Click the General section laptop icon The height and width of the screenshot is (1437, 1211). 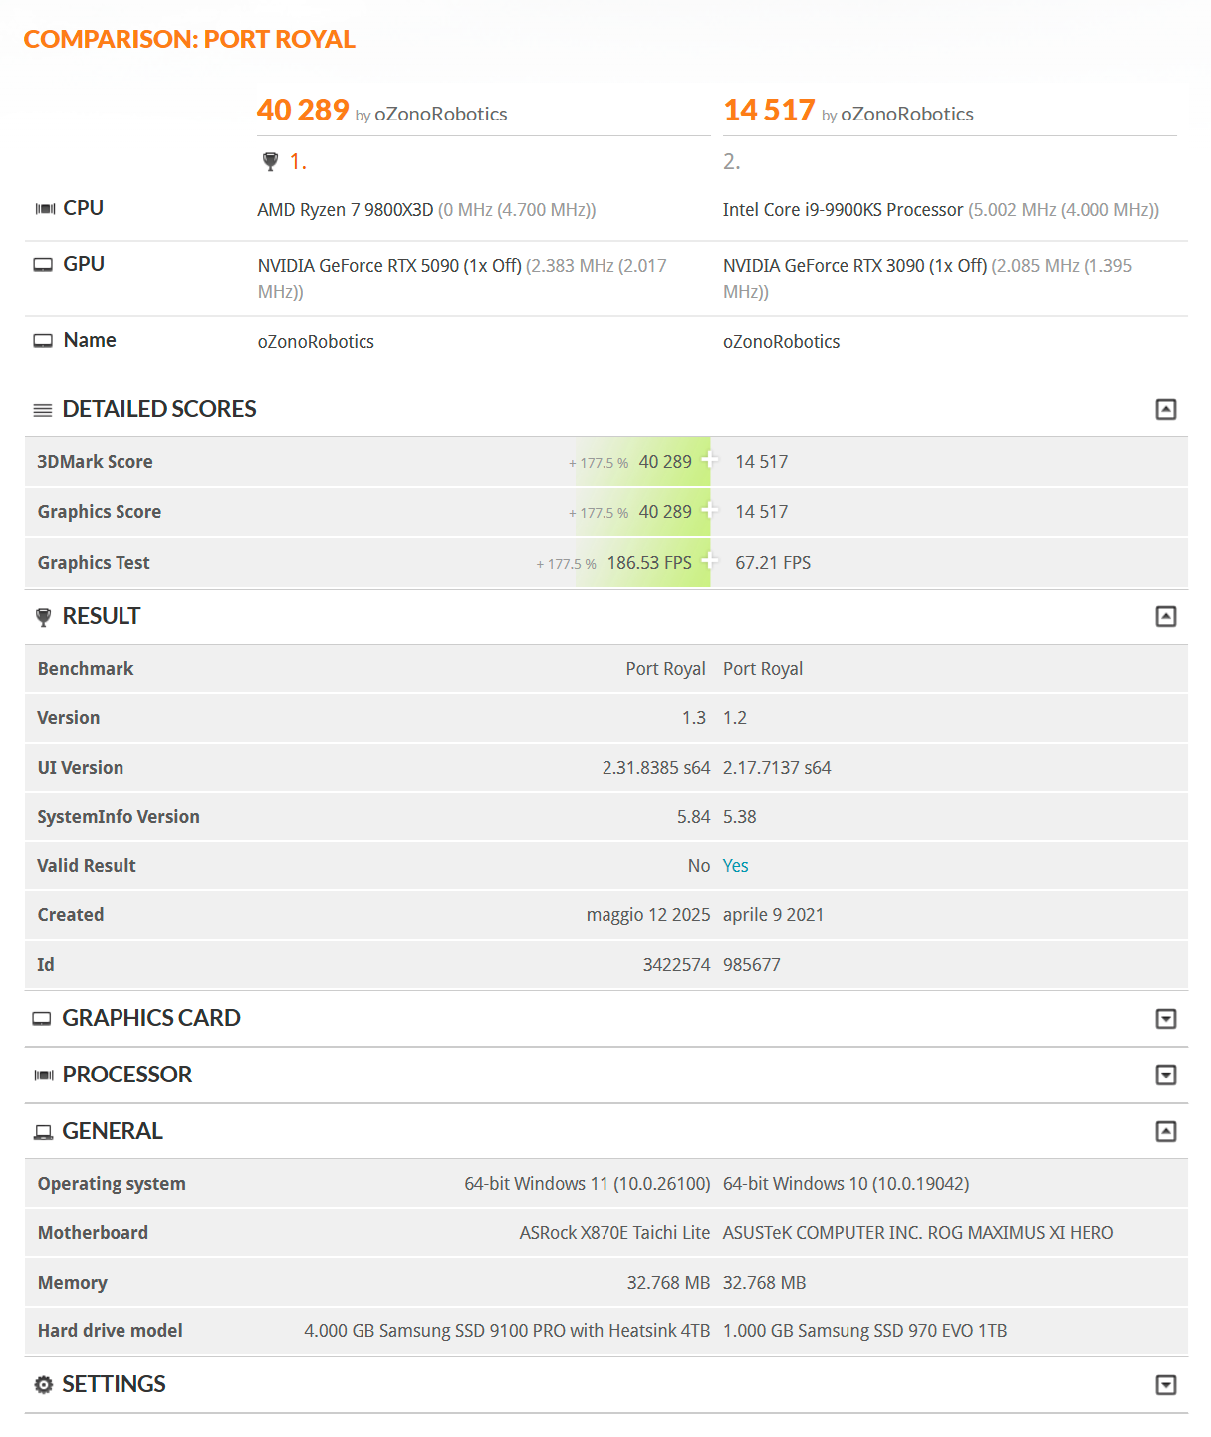coord(43,1132)
